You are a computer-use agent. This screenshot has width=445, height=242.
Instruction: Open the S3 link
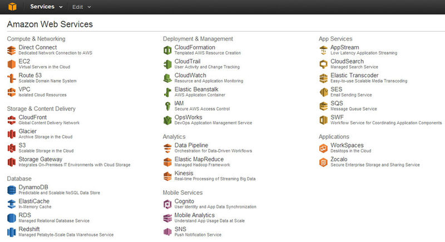[22, 145]
